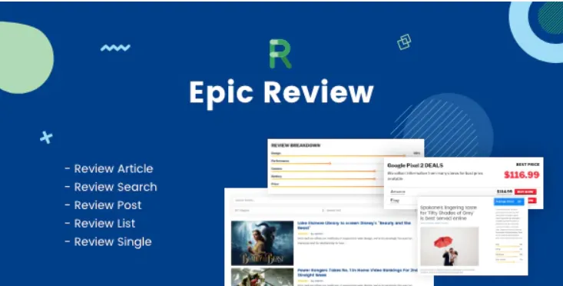
Task: Click the Design score bar in Review Breakdown
Action: click(x=338, y=156)
